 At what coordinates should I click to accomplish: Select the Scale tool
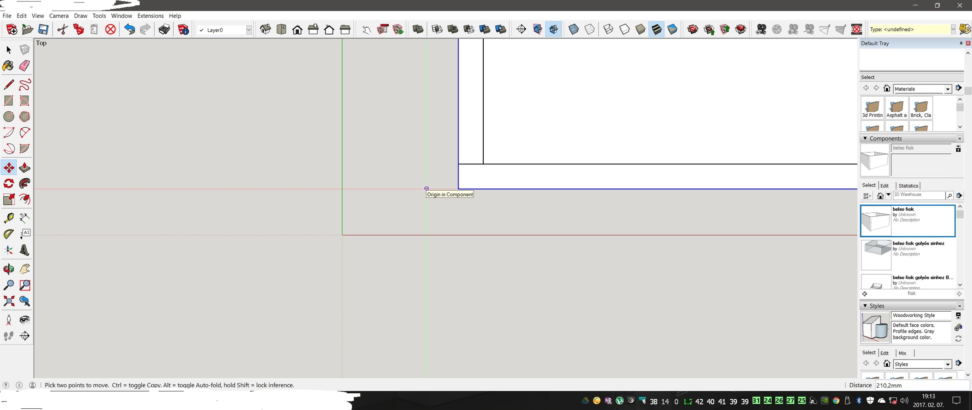coord(9,199)
